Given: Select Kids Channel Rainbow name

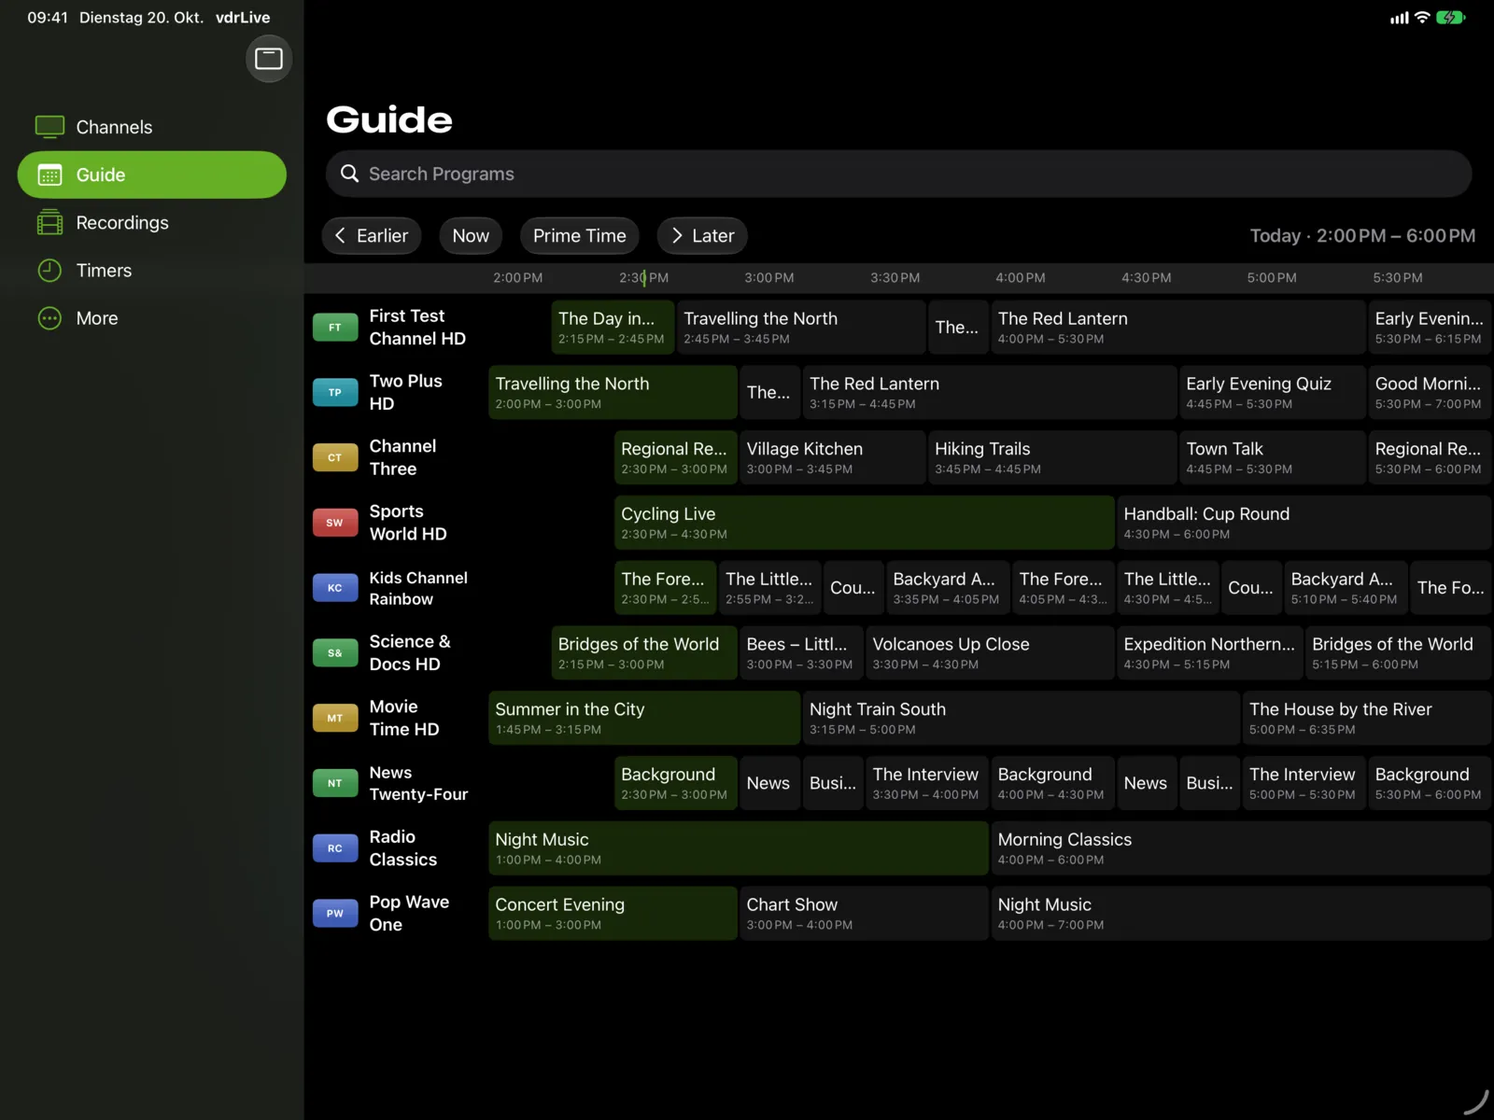Looking at the screenshot, I should pos(418,588).
